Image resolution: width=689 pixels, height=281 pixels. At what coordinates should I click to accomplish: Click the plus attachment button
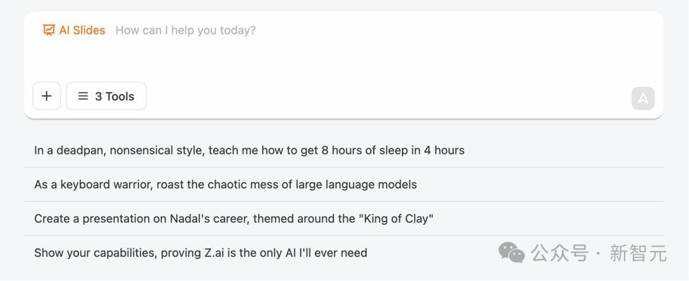[x=47, y=96]
